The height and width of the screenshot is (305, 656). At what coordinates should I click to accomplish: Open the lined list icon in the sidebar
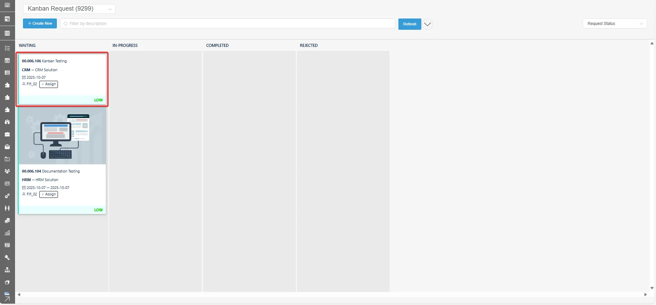(7, 73)
